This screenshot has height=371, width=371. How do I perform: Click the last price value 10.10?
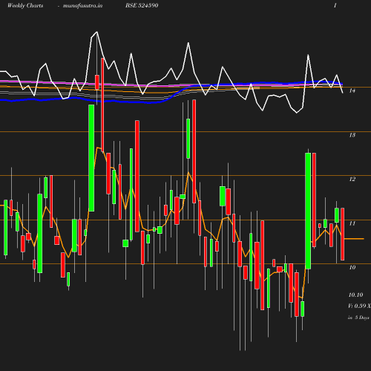tap(355, 295)
